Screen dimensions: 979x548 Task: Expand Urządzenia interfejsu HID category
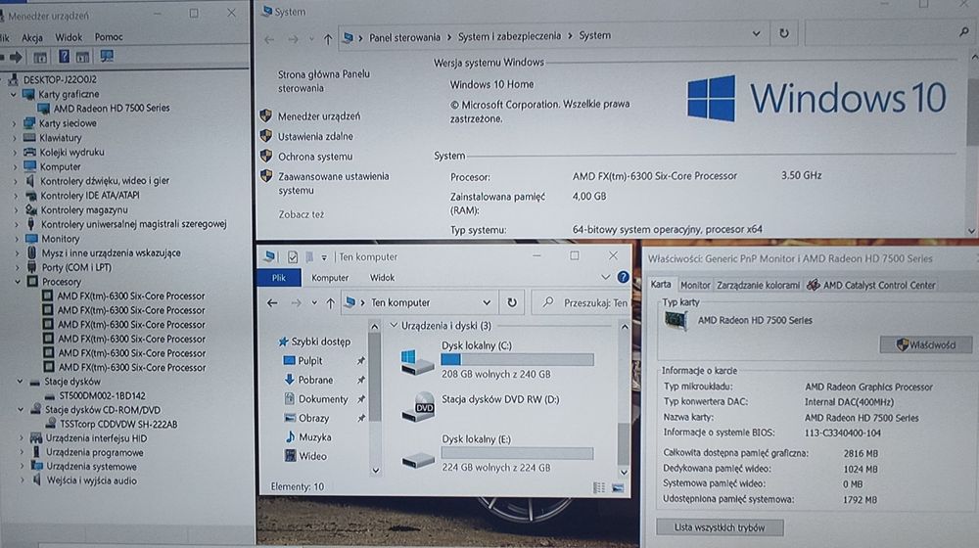(21, 437)
